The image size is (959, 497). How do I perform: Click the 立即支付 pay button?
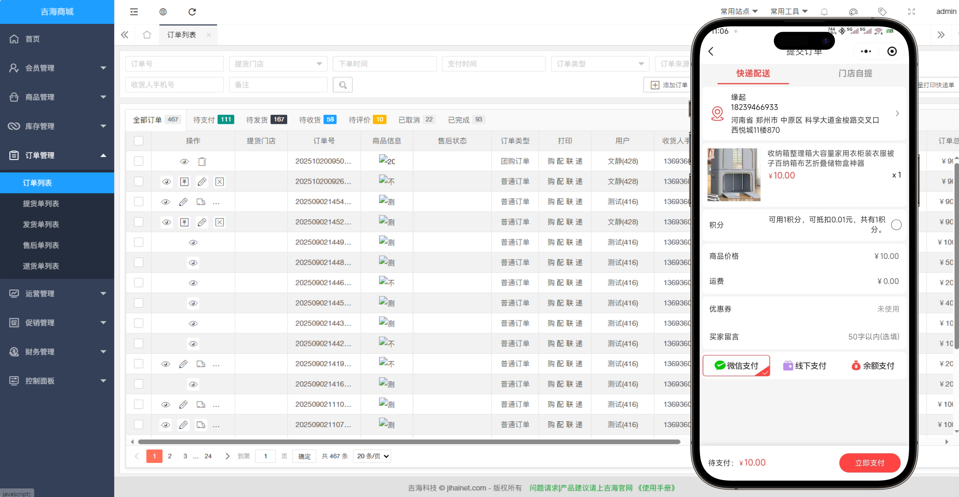[869, 463]
